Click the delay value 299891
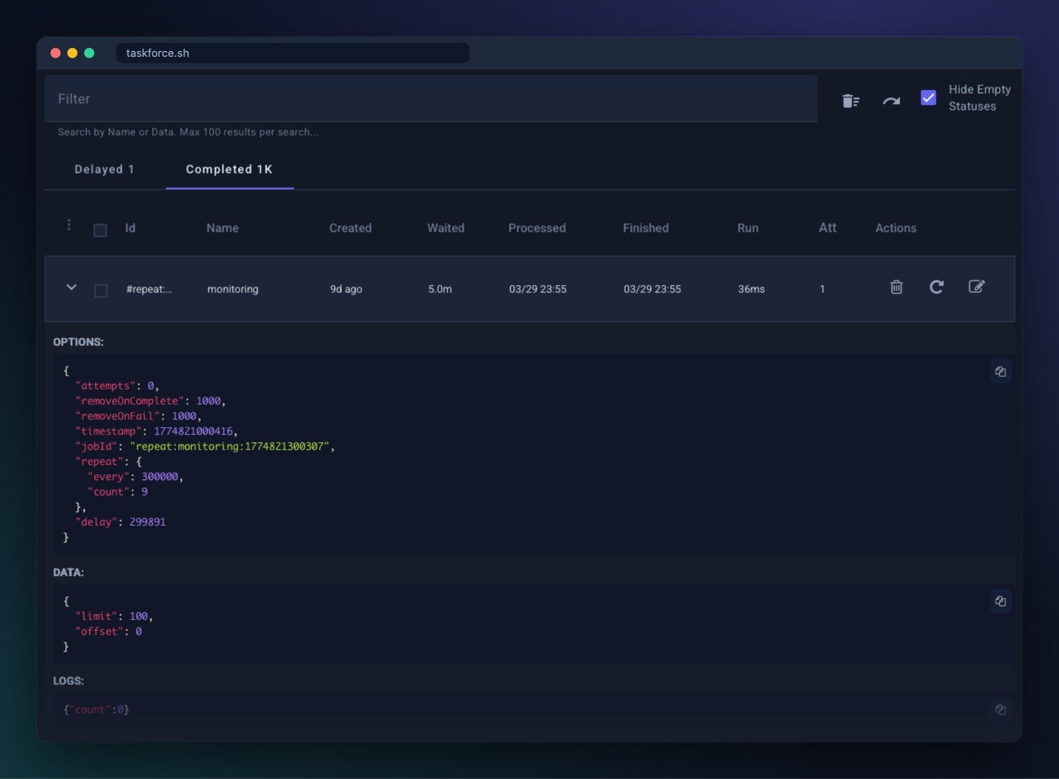Viewport: 1059px width, 779px height. pos(148,522)
